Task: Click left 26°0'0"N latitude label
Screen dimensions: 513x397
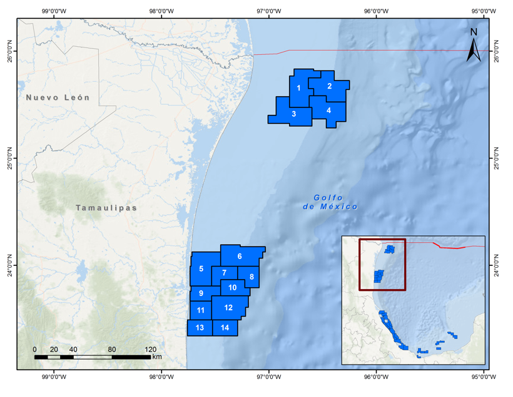Action: click(x=9, y=51)
